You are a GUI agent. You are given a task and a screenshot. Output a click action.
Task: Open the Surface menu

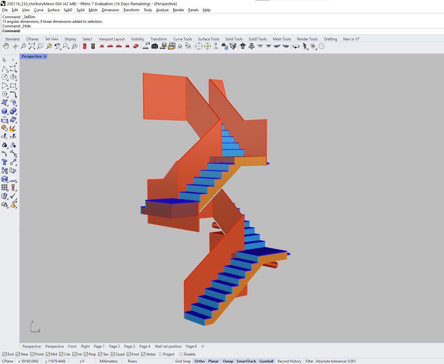tap(53, 10)
